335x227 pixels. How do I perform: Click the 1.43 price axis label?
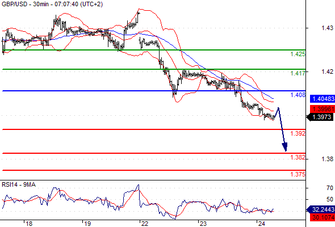(327, 28)
